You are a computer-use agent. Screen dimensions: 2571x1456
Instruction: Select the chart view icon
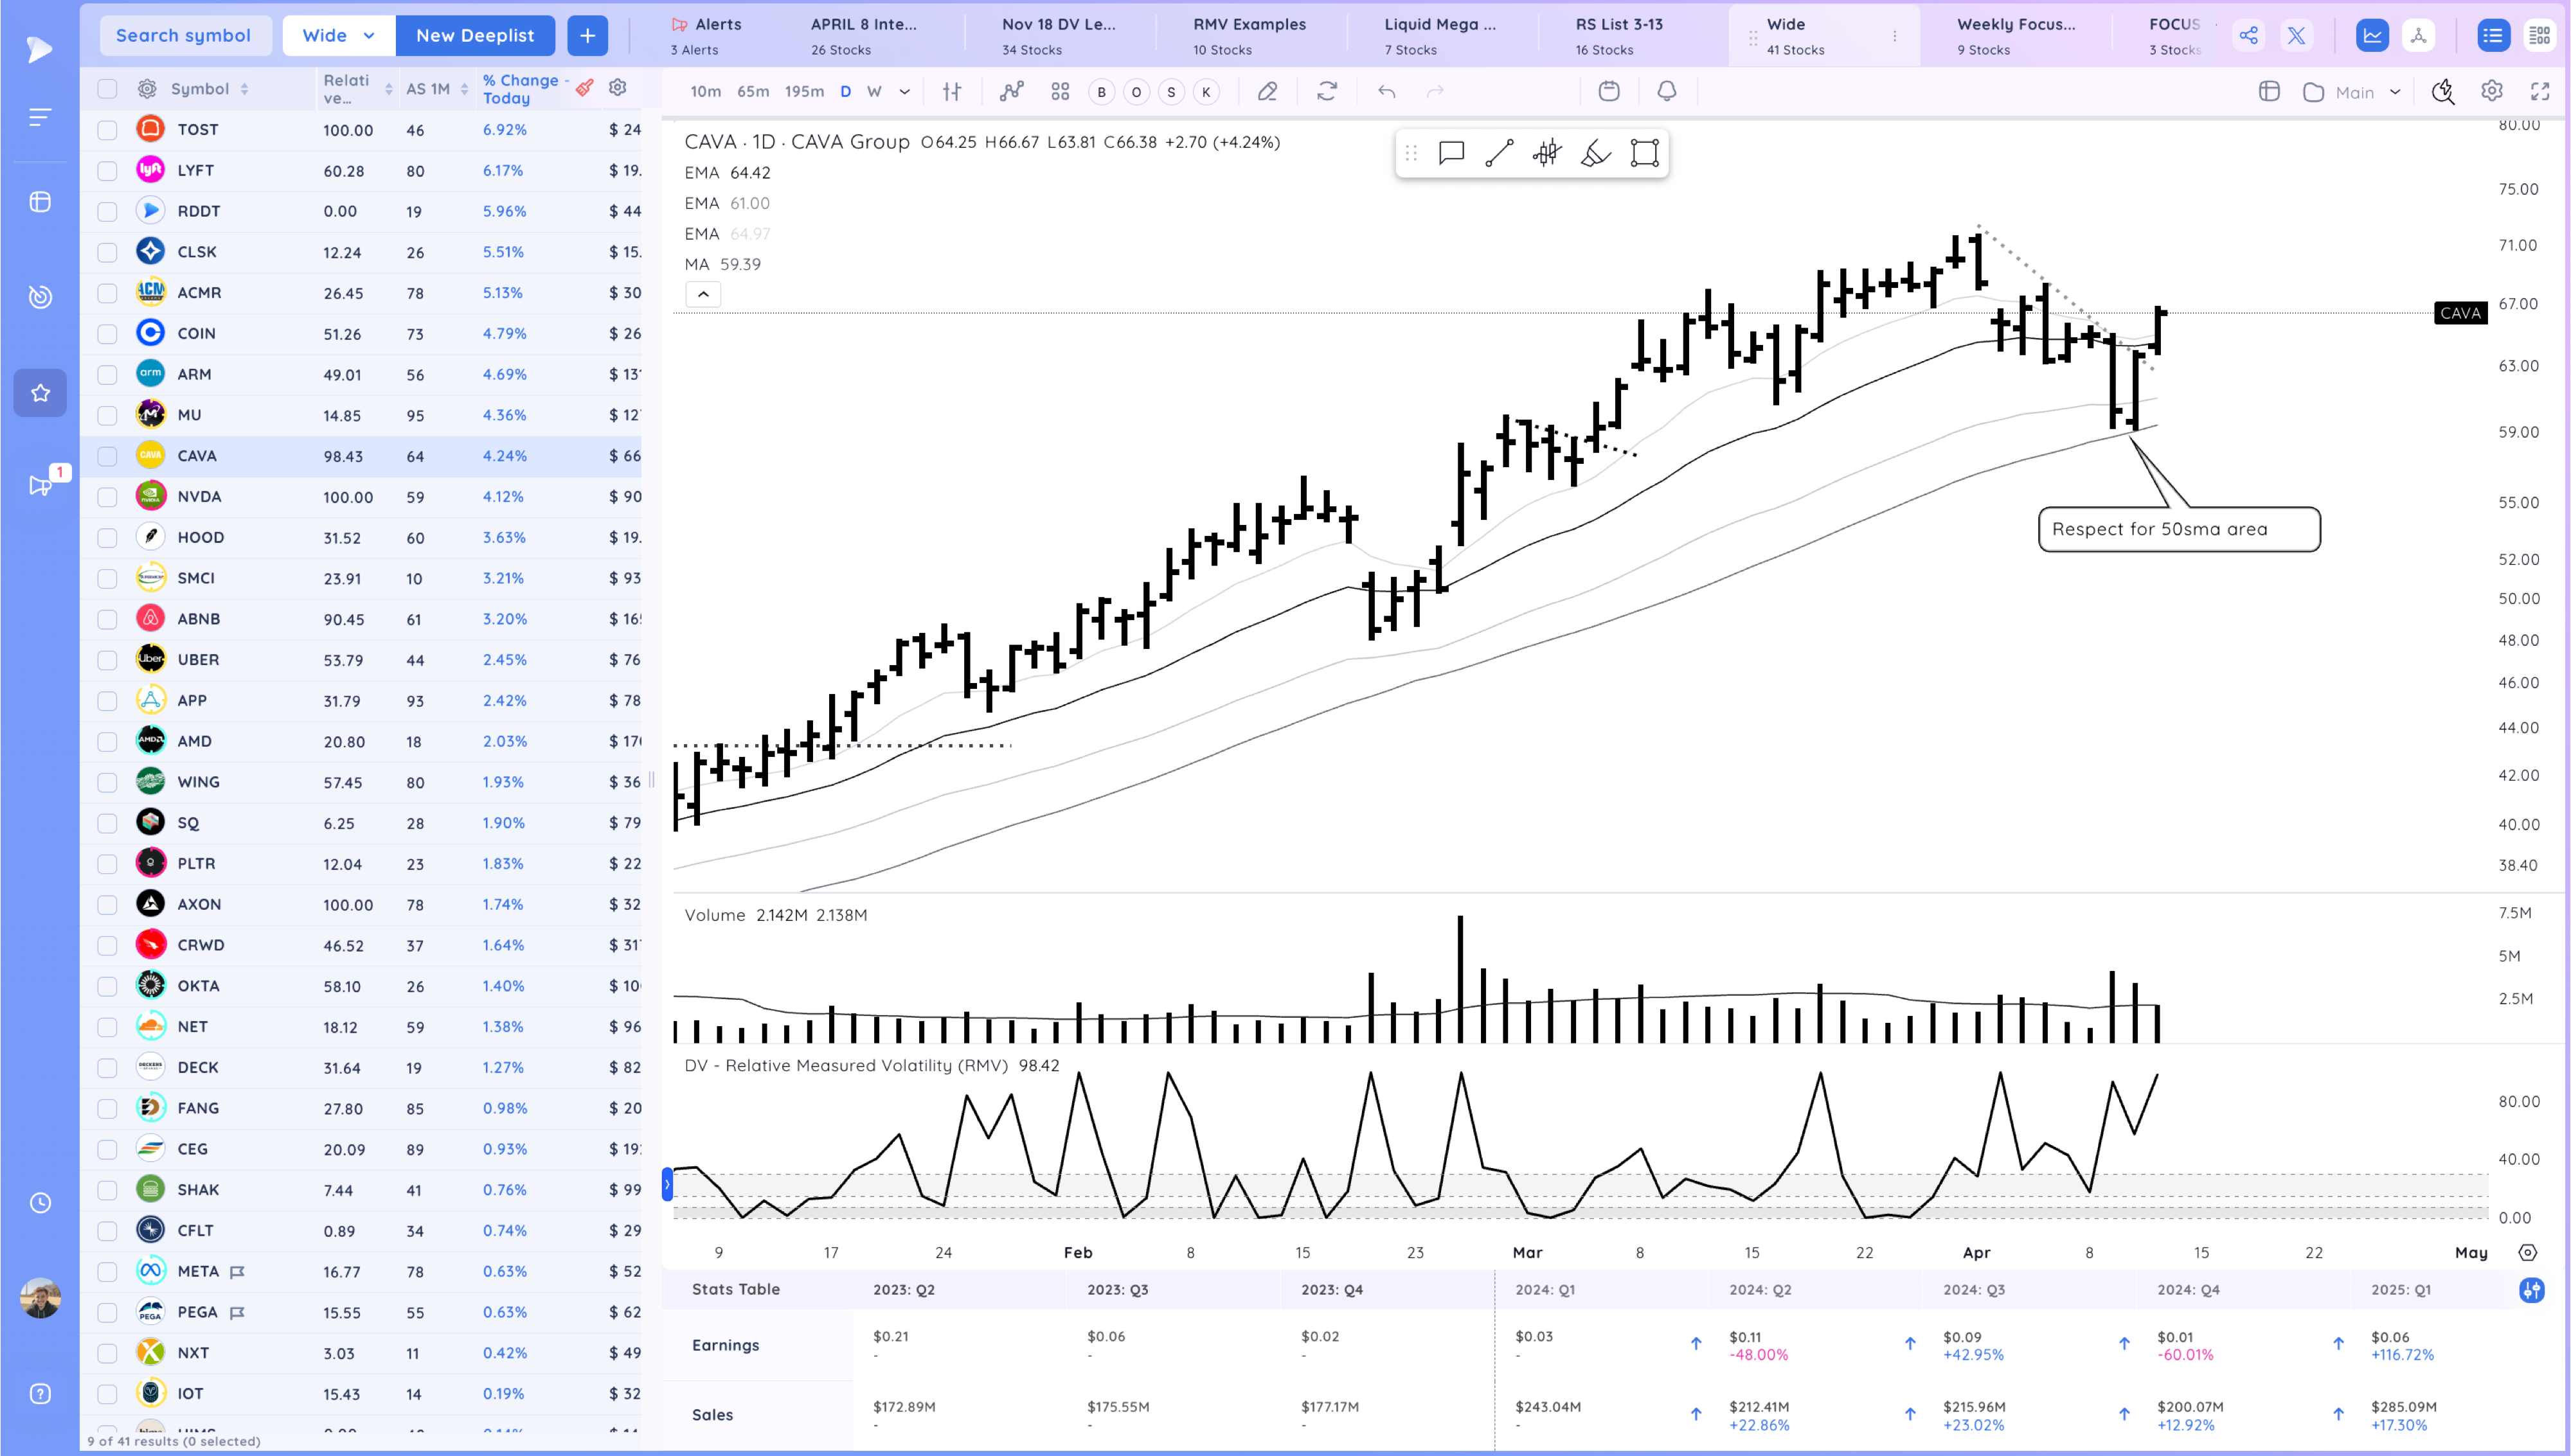[2371, 36]
